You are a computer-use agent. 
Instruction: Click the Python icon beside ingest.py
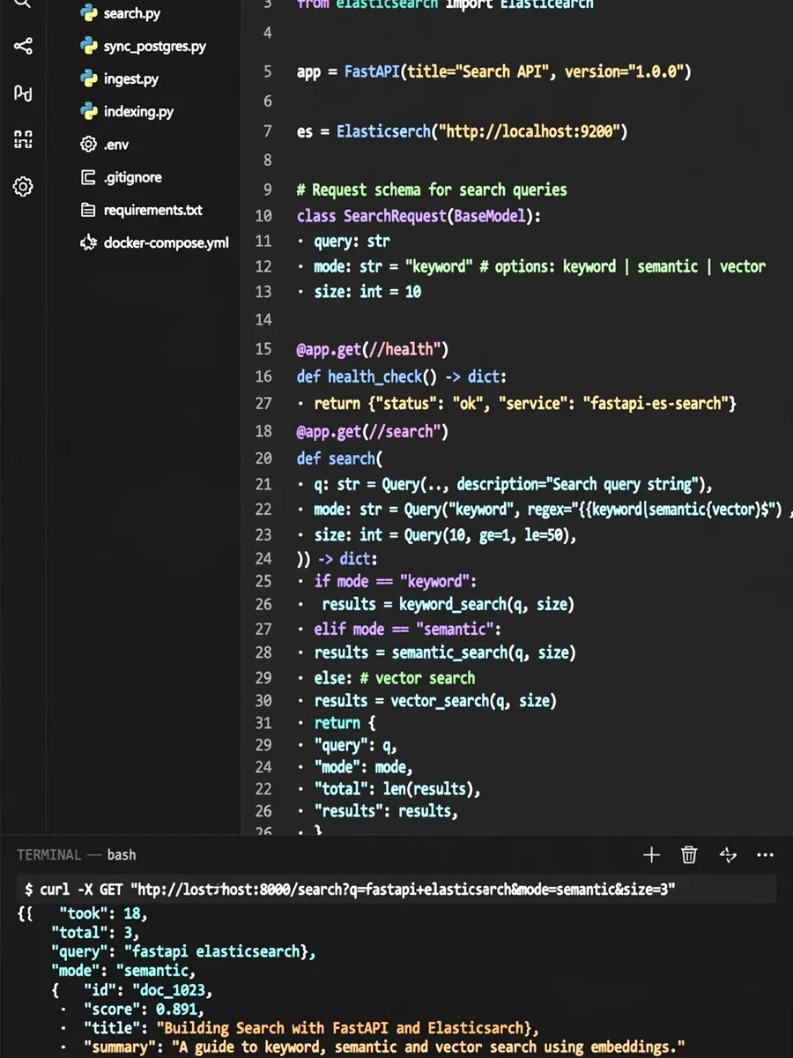[x=88, y=78]
